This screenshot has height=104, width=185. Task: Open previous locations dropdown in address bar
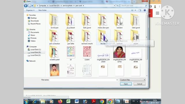pos(114,5)
